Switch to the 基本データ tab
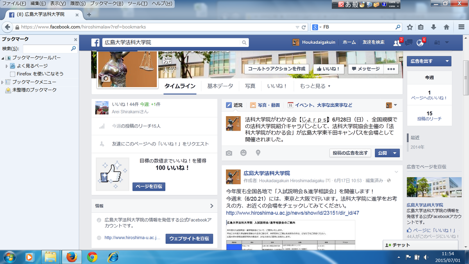469x264 pixels. (x=220, y=86)
